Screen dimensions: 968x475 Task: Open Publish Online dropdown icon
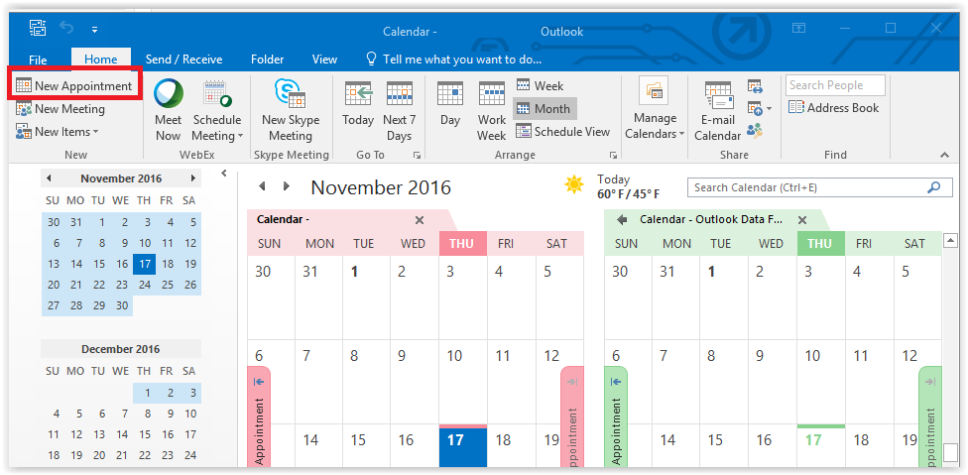(760, 109)
